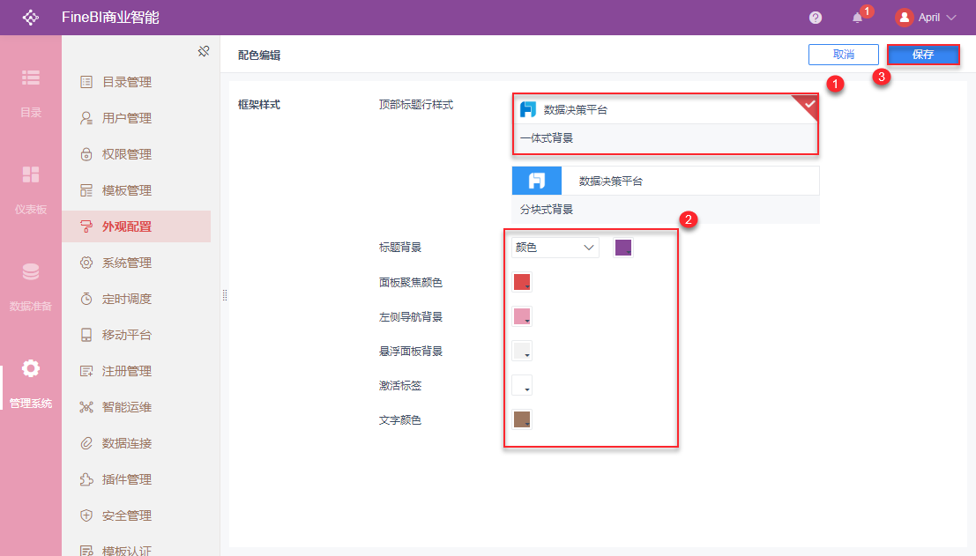Open the gray 悬浮面板背景 swatch
The width and height of the screenshot is (976, 556).
coord(522,351)
